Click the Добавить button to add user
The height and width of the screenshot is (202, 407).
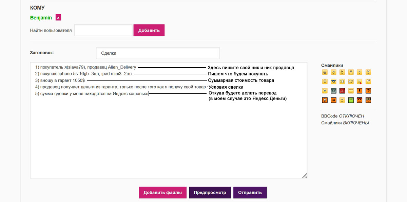(x=149, y=30)
